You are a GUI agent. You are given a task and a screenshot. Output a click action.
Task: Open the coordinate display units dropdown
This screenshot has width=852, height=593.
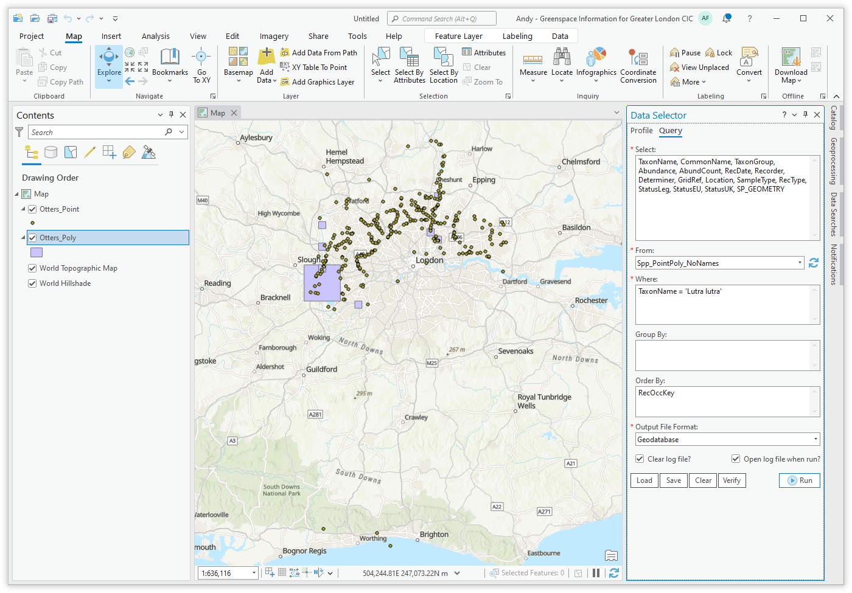tap(457, 573)
